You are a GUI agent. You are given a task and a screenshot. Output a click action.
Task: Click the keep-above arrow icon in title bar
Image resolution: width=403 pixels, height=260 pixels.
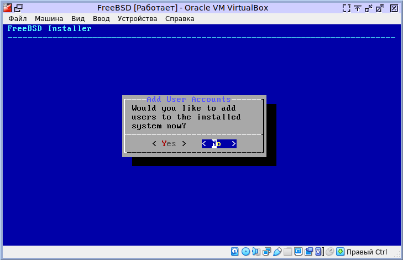tap(358, 8)
